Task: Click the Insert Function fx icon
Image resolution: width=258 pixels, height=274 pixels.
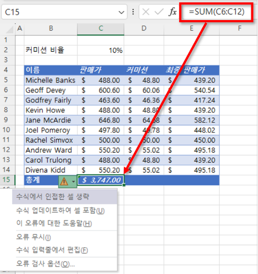Action: (x=172, y=12)
